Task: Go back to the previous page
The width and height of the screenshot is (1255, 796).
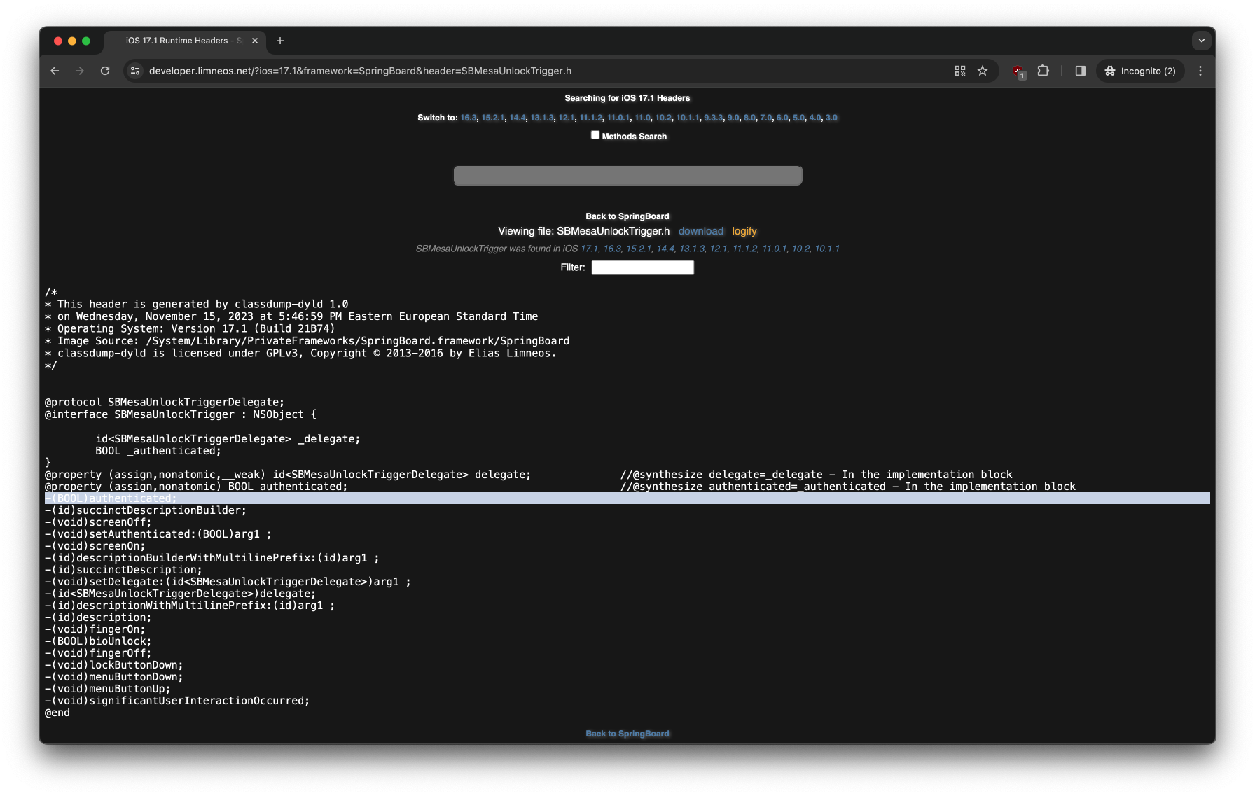Action: coord(55,71)
